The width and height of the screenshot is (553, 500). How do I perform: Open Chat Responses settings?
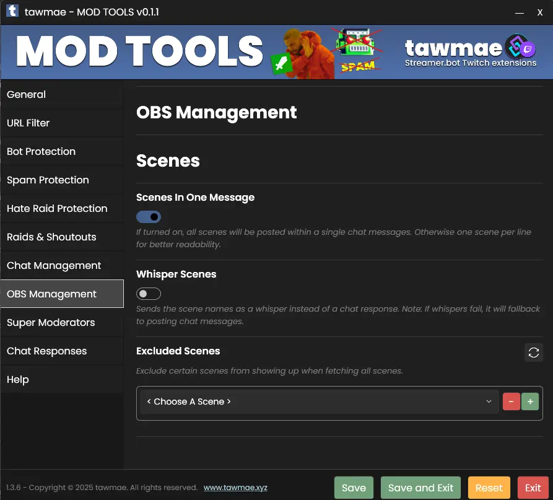point(62,351)
